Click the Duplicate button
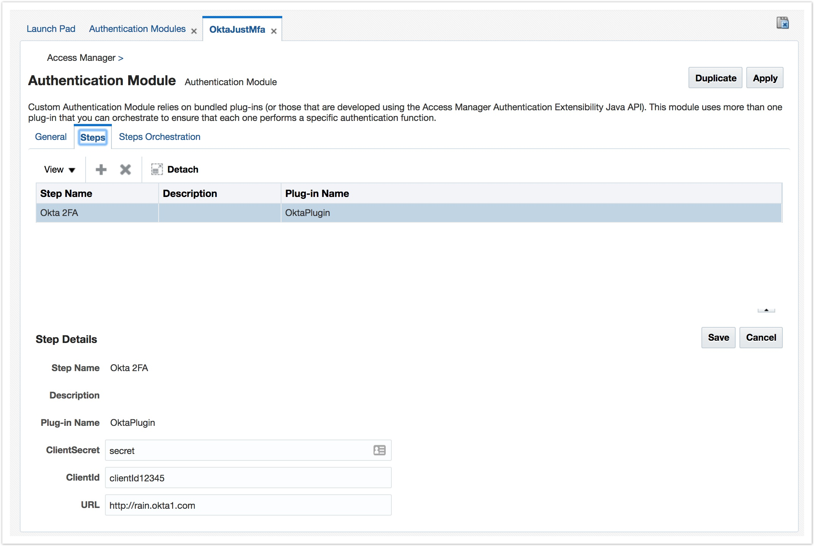This screenshot has width=814, height=546. [715, 78]
